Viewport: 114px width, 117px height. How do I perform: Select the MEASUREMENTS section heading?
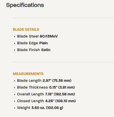(28, 74)
